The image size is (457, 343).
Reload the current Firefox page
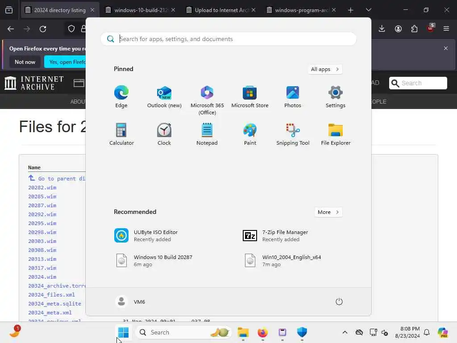tap(43, 29)
